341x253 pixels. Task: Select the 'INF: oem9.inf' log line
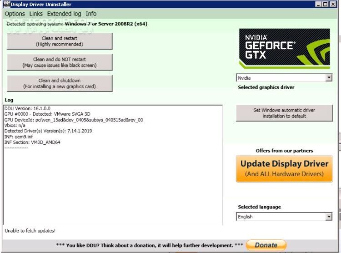(x=19, y=137)
